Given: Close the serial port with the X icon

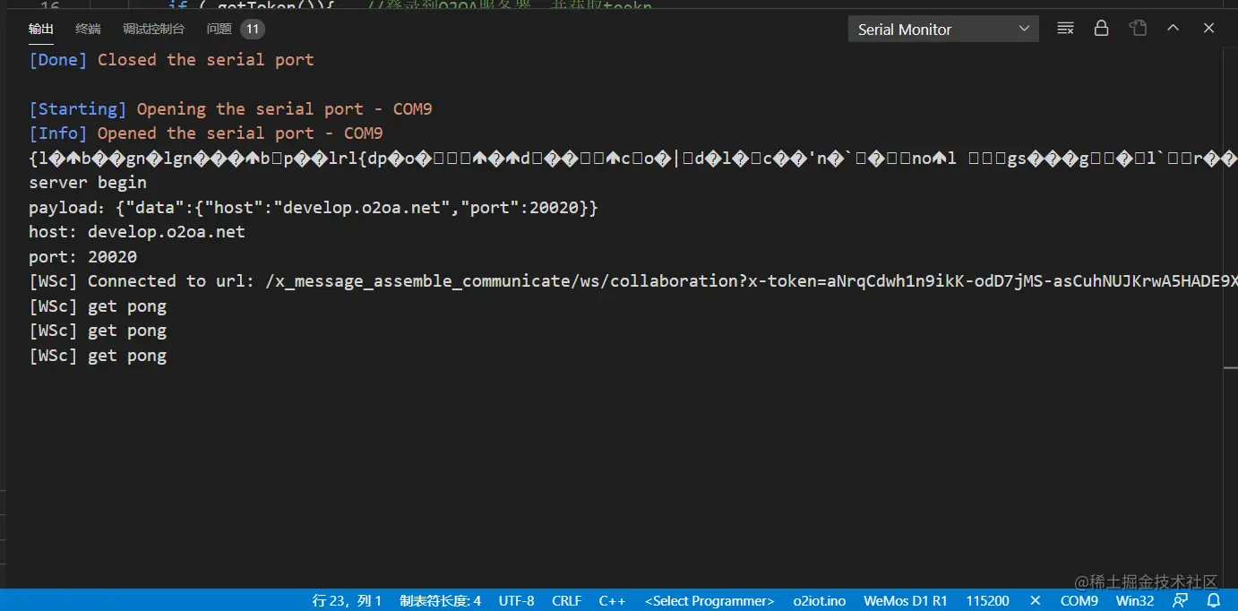Looking at the screenshot, I should click(x=1036, y=601).
